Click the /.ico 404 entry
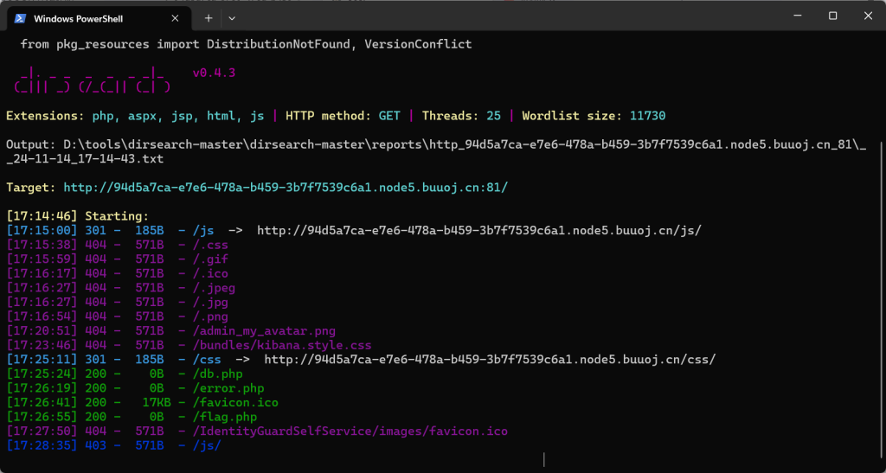This screenshot has width=886, height=473. pyautogui.click(x=117, y=274)
